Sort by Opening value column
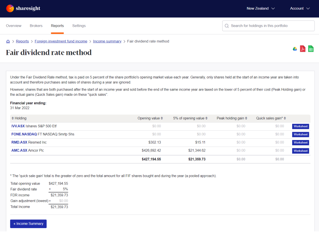 (x=150, y=118)
